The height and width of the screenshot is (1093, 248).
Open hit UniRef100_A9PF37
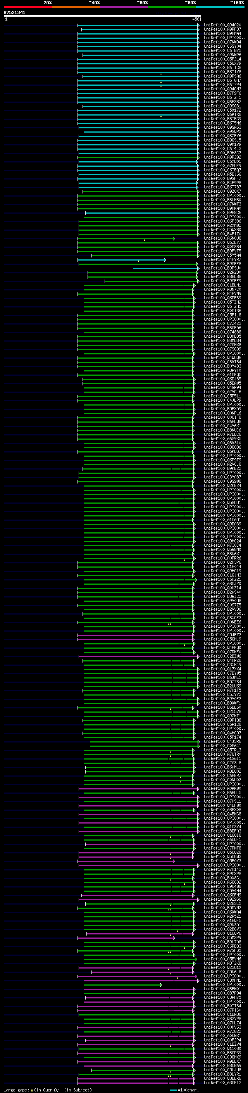[x=222, y=29]
